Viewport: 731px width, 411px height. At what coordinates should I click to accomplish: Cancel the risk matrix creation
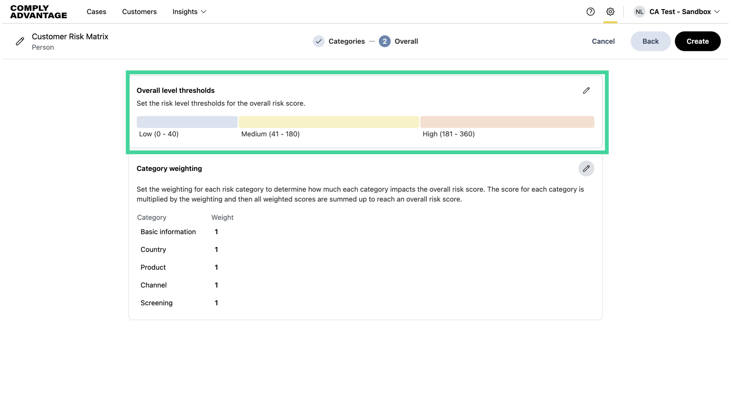click(603, 41)
